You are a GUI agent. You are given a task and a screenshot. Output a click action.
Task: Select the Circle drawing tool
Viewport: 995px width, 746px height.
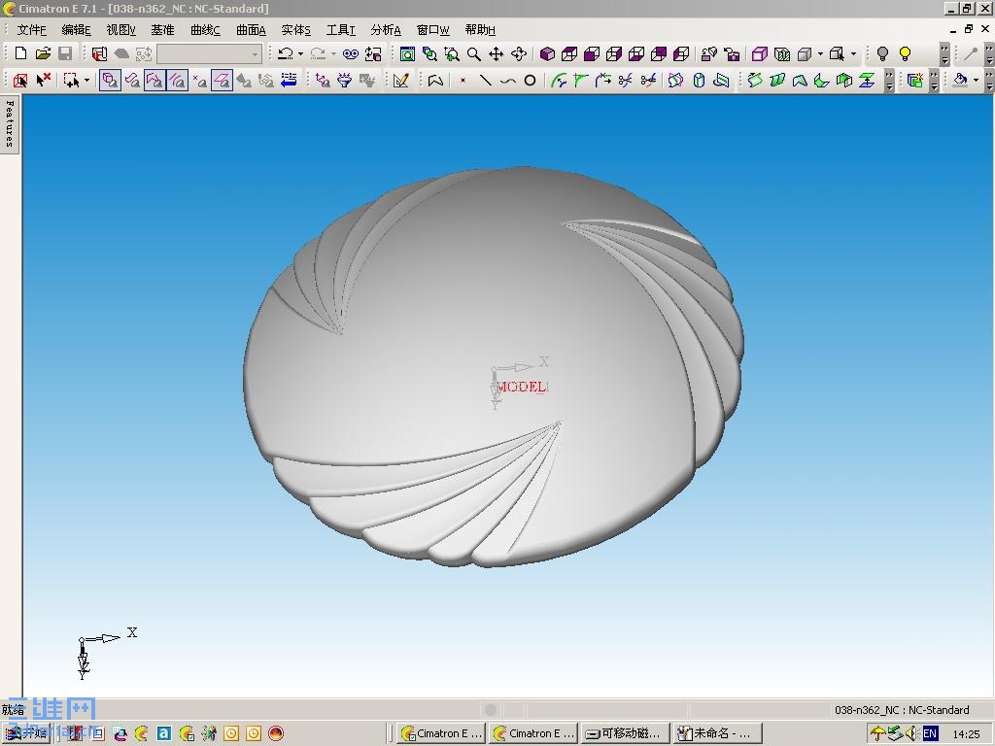click(x=530, y=81)
